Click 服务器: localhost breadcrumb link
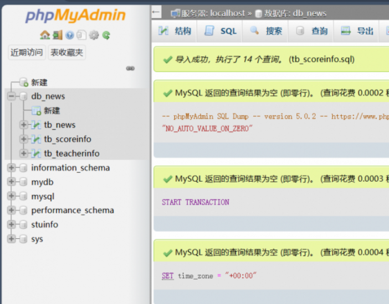 pyautogui.click(x=213, y=13)
